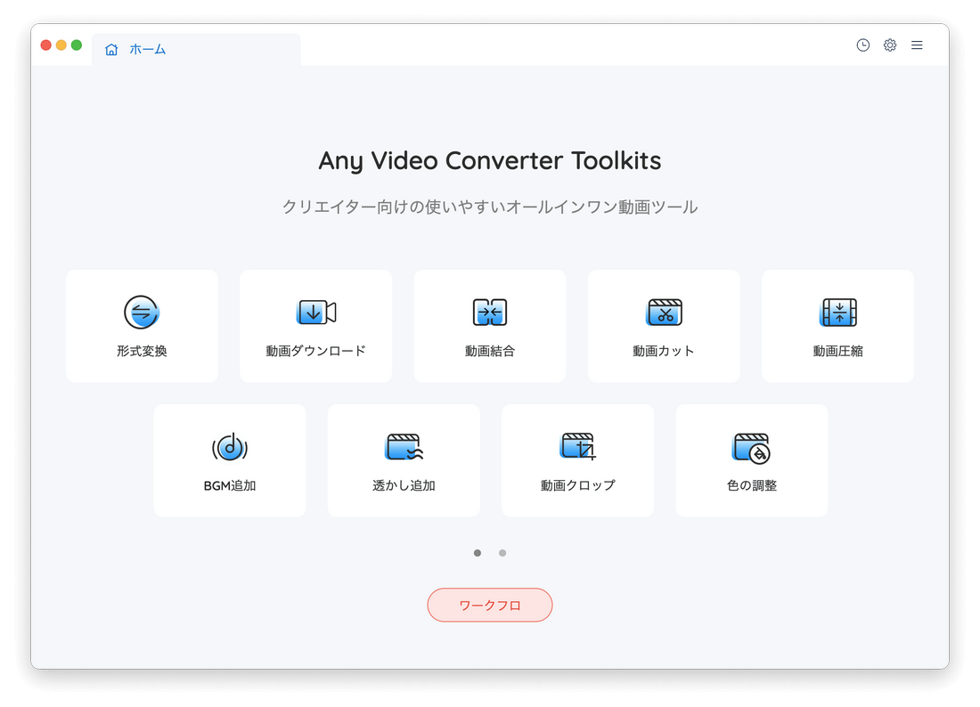Go to the second page dot
The height and width of the screenshot is (707, 980).
click(502, 553)
